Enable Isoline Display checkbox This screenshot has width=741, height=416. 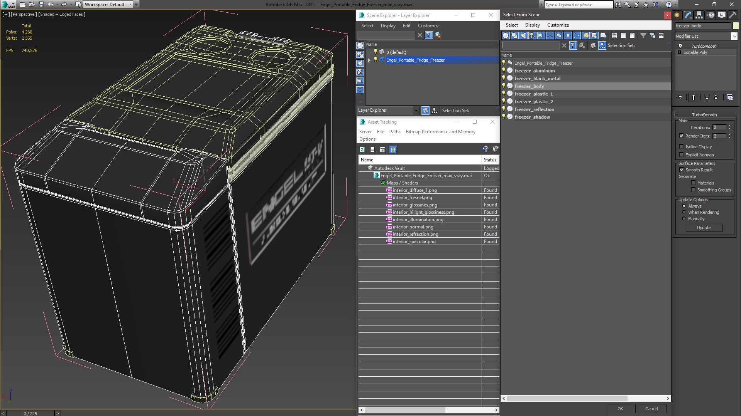pyautogui.click(x=681, y=147)
